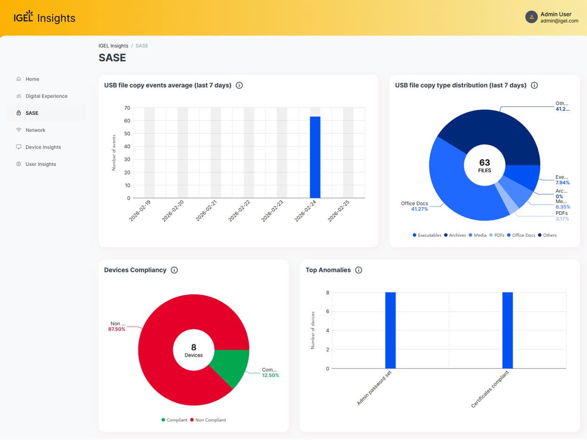Open info icon for USB file copy events
The width and height of the screenshot is (587, 440).
[x=239, y=85]
